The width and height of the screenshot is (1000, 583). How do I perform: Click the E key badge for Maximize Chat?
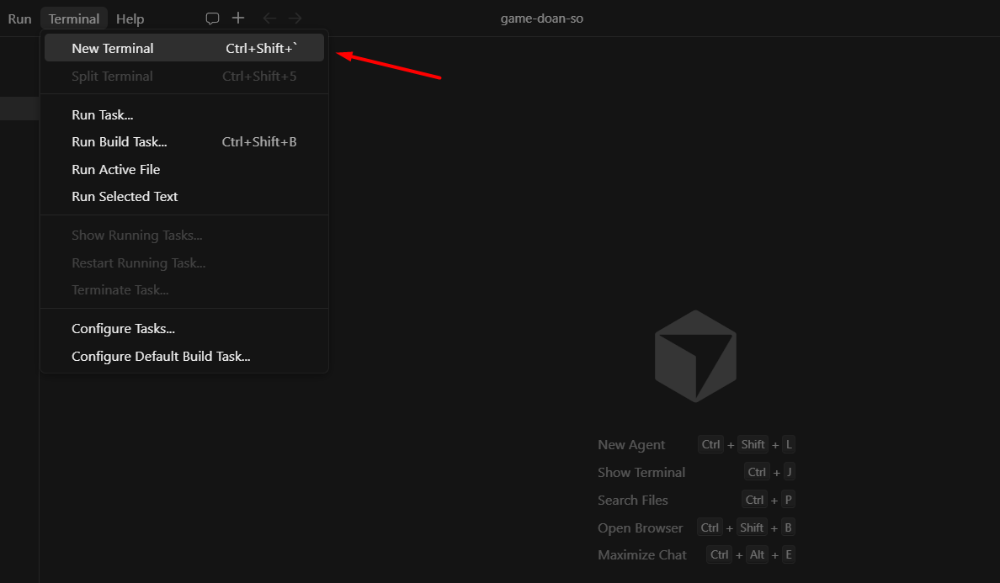(789, 555)
